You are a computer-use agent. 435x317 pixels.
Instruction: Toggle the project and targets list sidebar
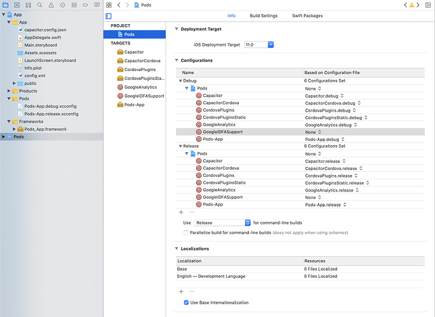(x=108, y=16)
